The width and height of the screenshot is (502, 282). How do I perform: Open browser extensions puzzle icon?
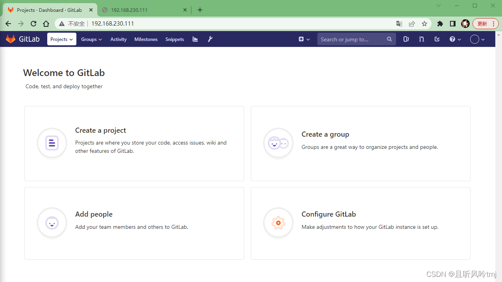pos(440,24)
